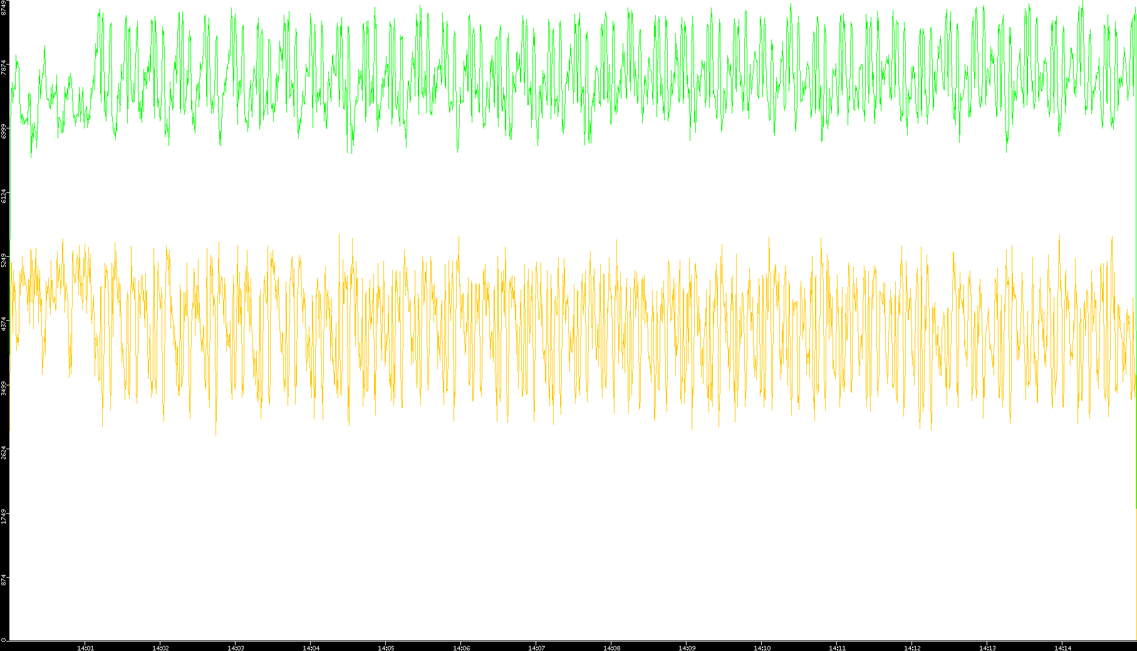Click the 14:10 time axis label
This screenshot has height=651, width=1137.
(x=762, y=648)
